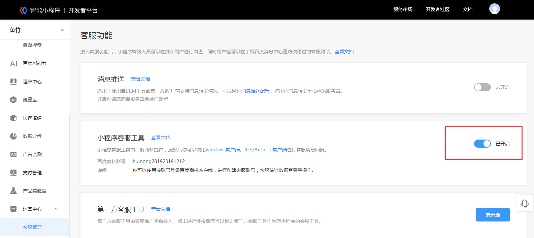Screen dimensions: 534x238
Task: Open 百度AI能力 menu item
Action: coord(35,63)
